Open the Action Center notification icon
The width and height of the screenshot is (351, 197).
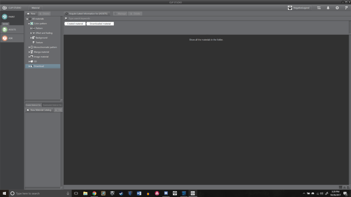(x=346, y=193)
